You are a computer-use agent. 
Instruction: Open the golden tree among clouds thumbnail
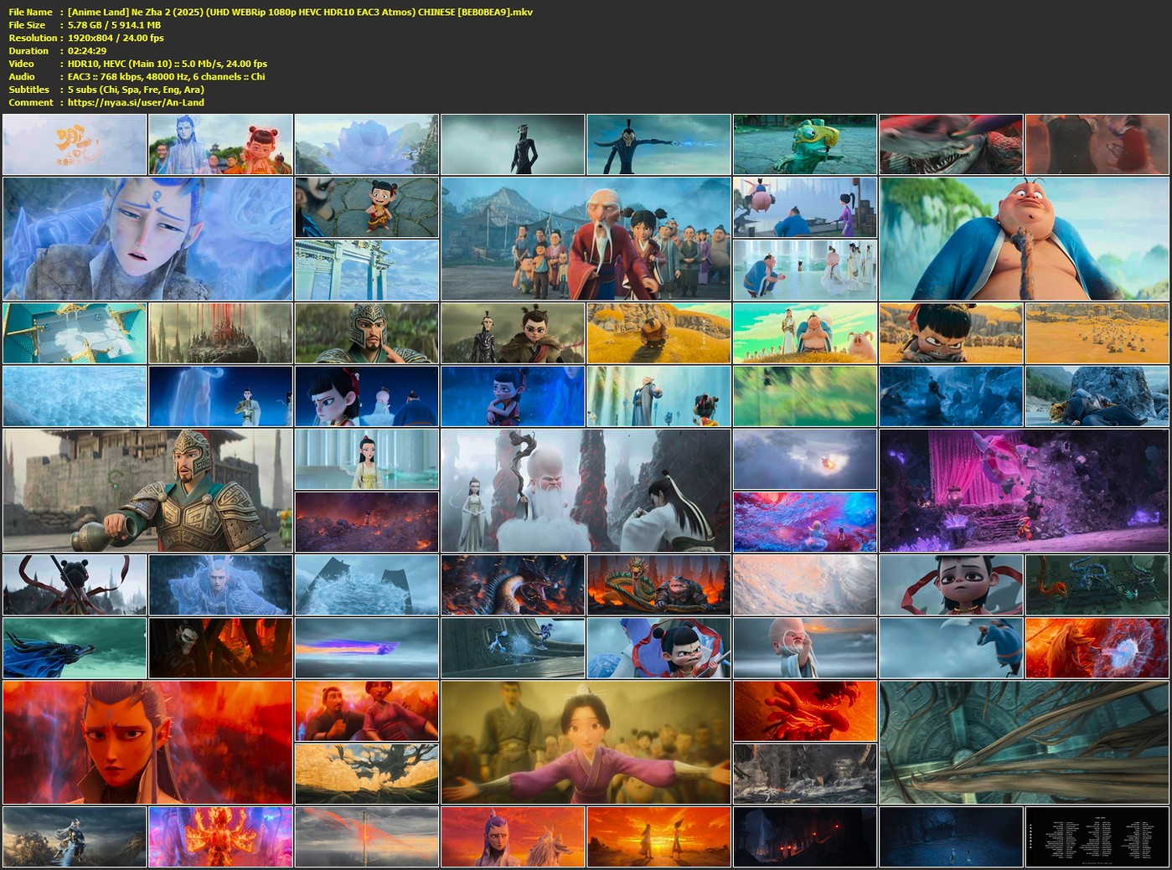pyautogui.click(x=367, y=774)
